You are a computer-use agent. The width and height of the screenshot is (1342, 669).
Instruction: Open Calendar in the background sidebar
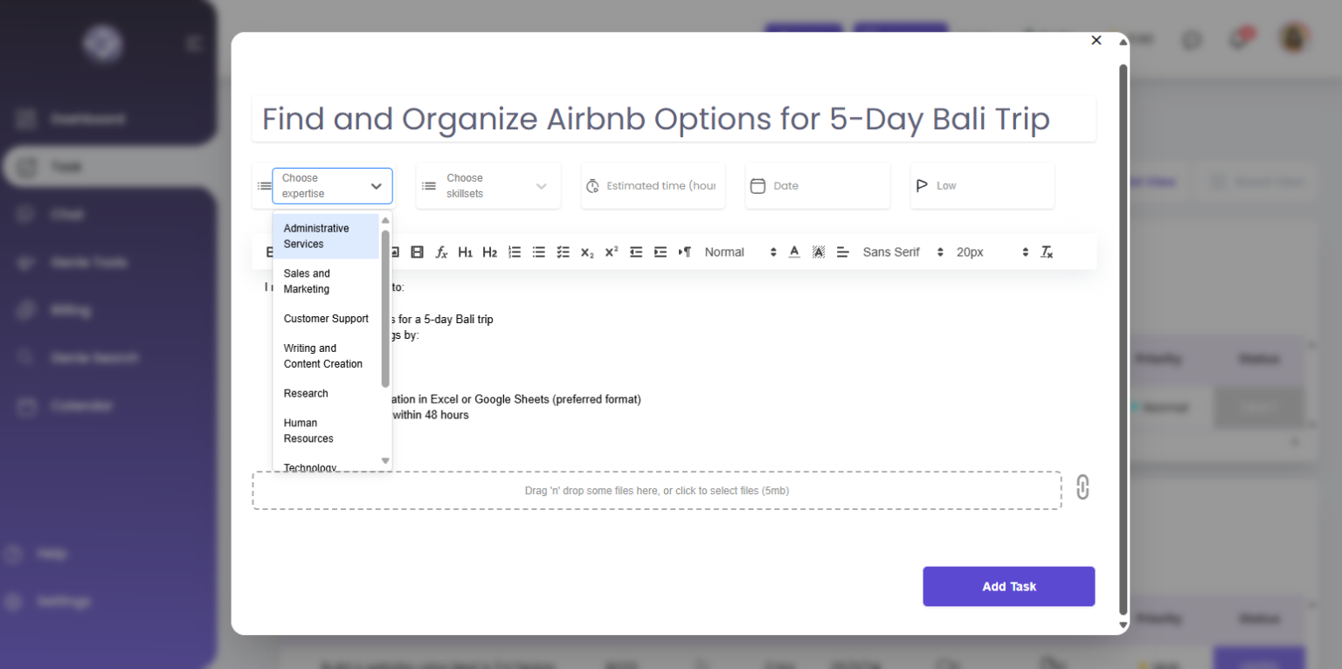(81, 406)
